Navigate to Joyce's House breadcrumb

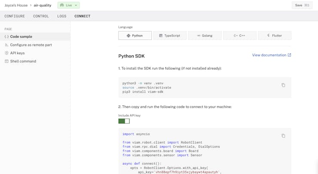pos(16,6)
